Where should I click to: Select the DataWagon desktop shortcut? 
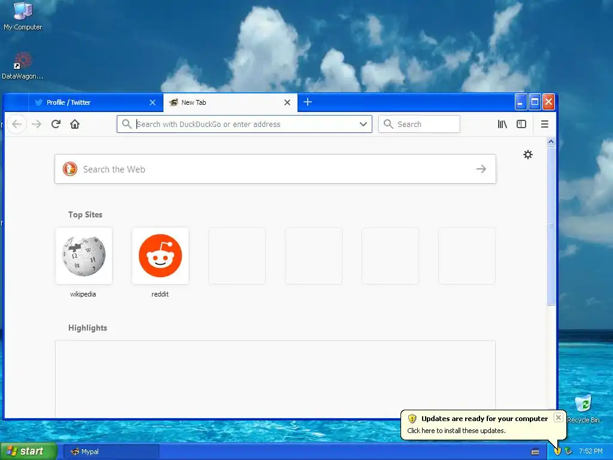[x=22, y=66]
